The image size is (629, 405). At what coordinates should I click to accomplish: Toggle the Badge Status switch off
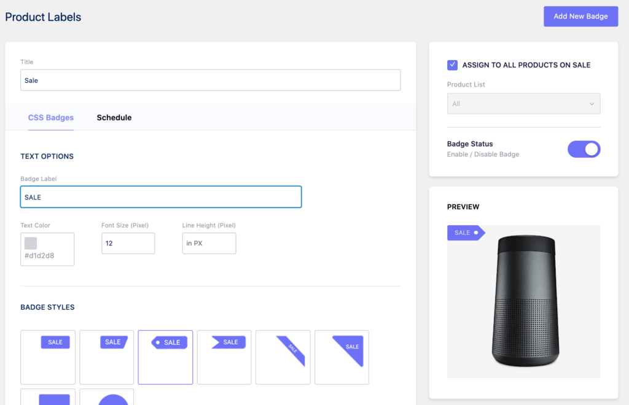(x=584, y=149)
